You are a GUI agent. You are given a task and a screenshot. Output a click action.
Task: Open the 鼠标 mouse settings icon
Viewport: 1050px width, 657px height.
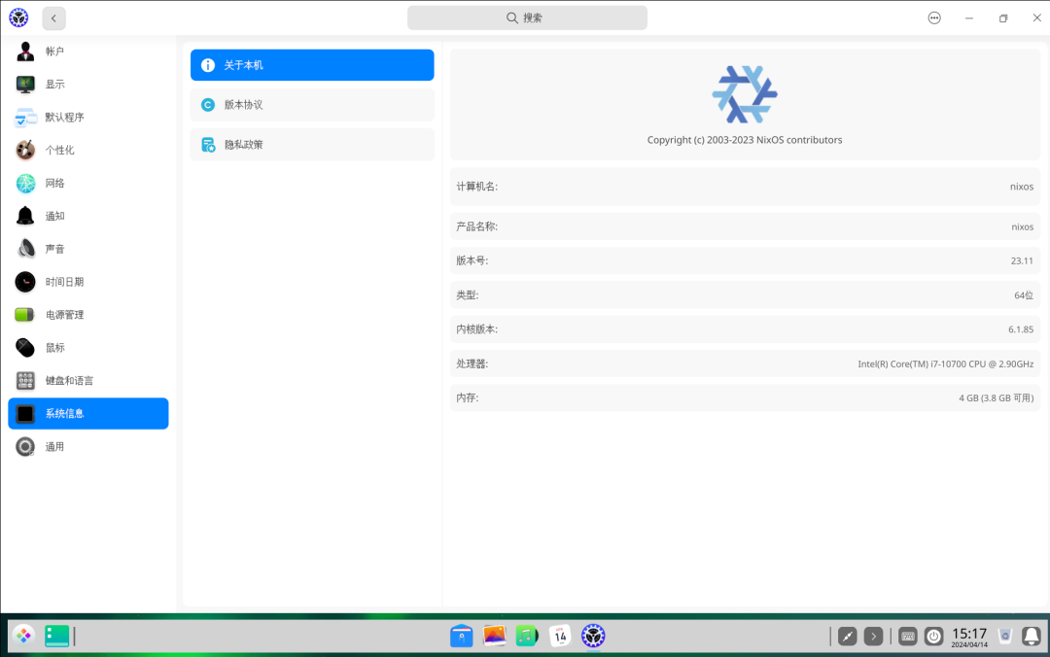coord(25,348)
